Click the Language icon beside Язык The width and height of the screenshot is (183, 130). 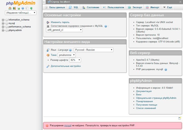pyautogui.click(x=48, y=50)
